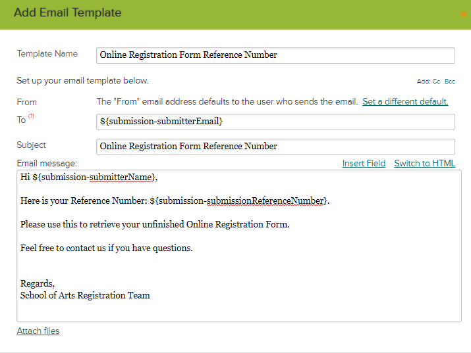Click the 'Hi' greeting line in message
This screenshot has height=353, width=471.
(89, 177)
